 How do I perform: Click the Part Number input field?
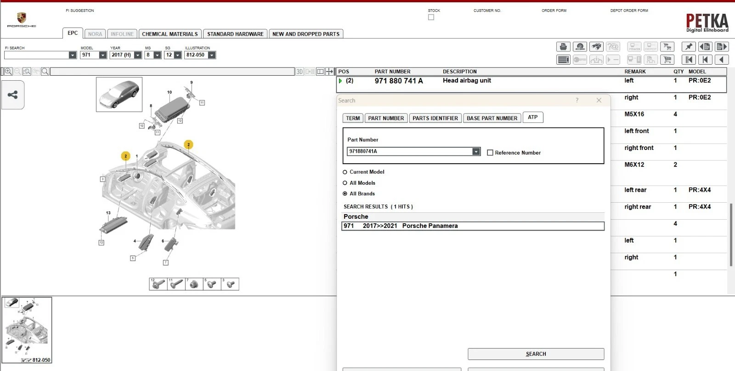pyautogui.click(x=410, y=151)
